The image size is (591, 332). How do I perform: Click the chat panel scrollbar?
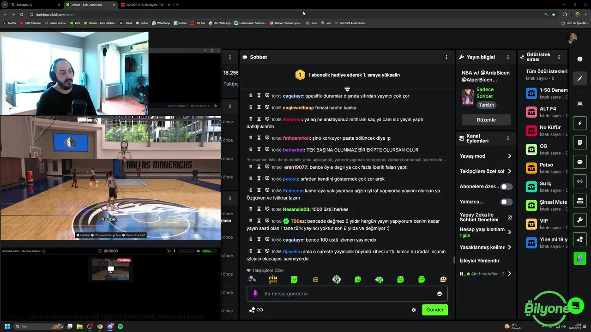coord(454,260)
